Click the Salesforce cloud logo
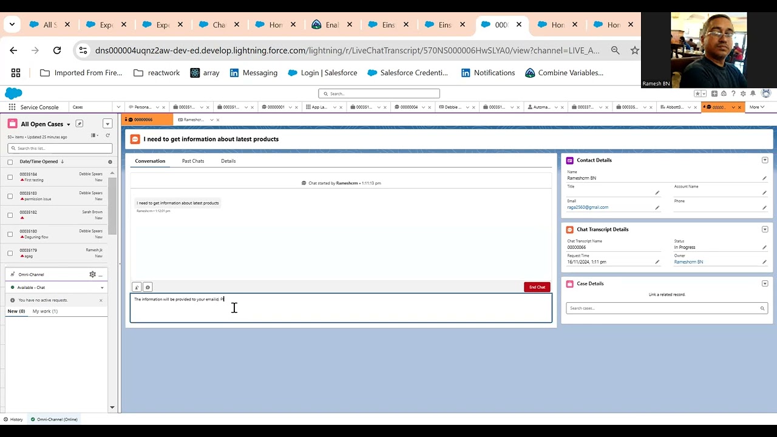The height and width of the screenshot is (437, 777). click(13, 93)
